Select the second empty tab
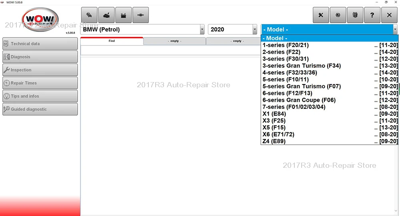400x216 pixels. [x=234, y=41]
